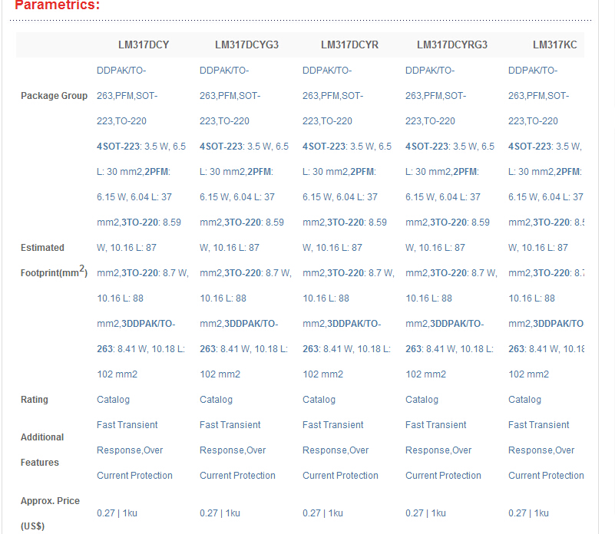Open the 2PFM link in LM317DCYG3 column
The height and width of the screenshot is (534, 615).
260,172
